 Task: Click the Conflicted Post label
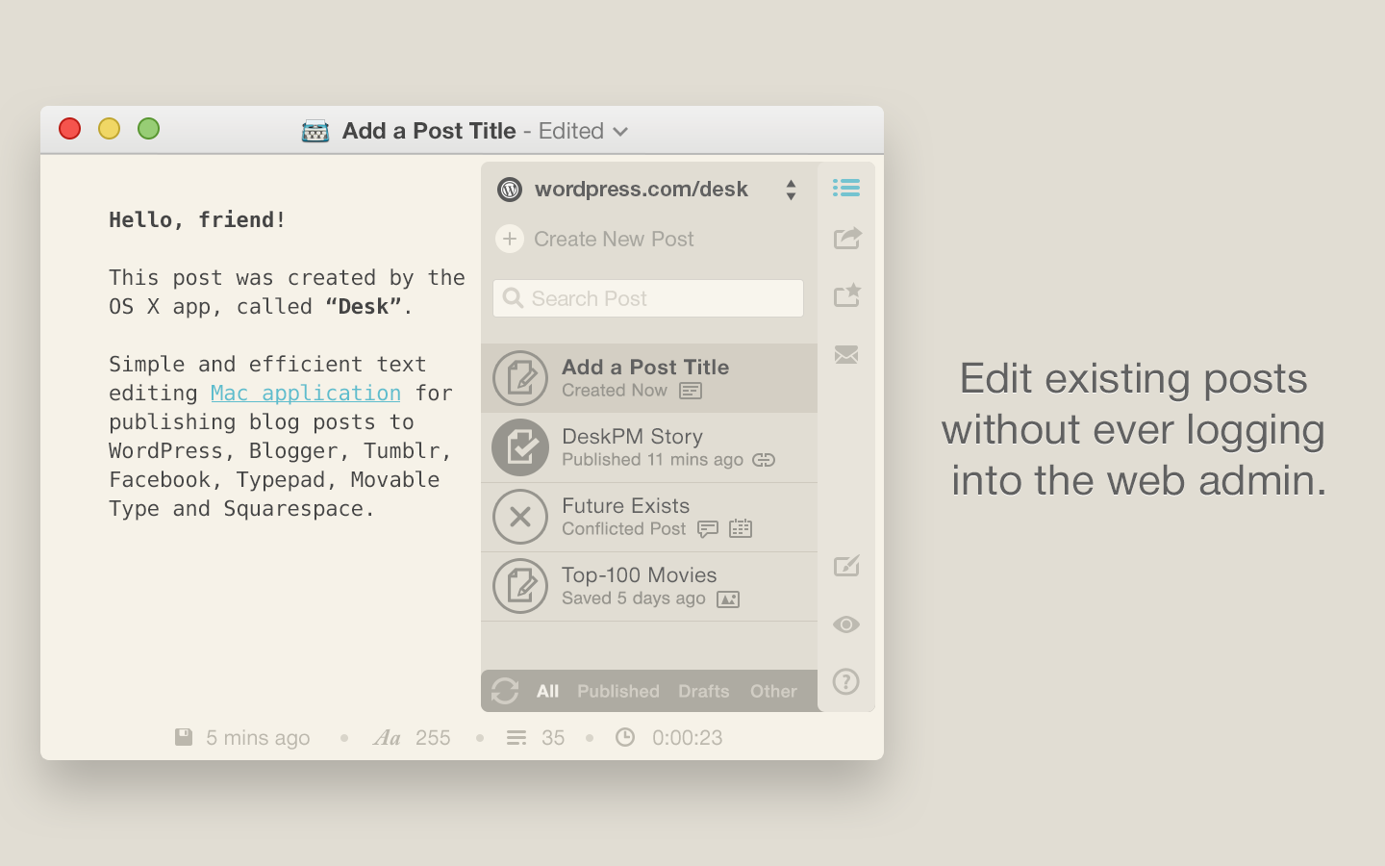[x=624, y=529]
